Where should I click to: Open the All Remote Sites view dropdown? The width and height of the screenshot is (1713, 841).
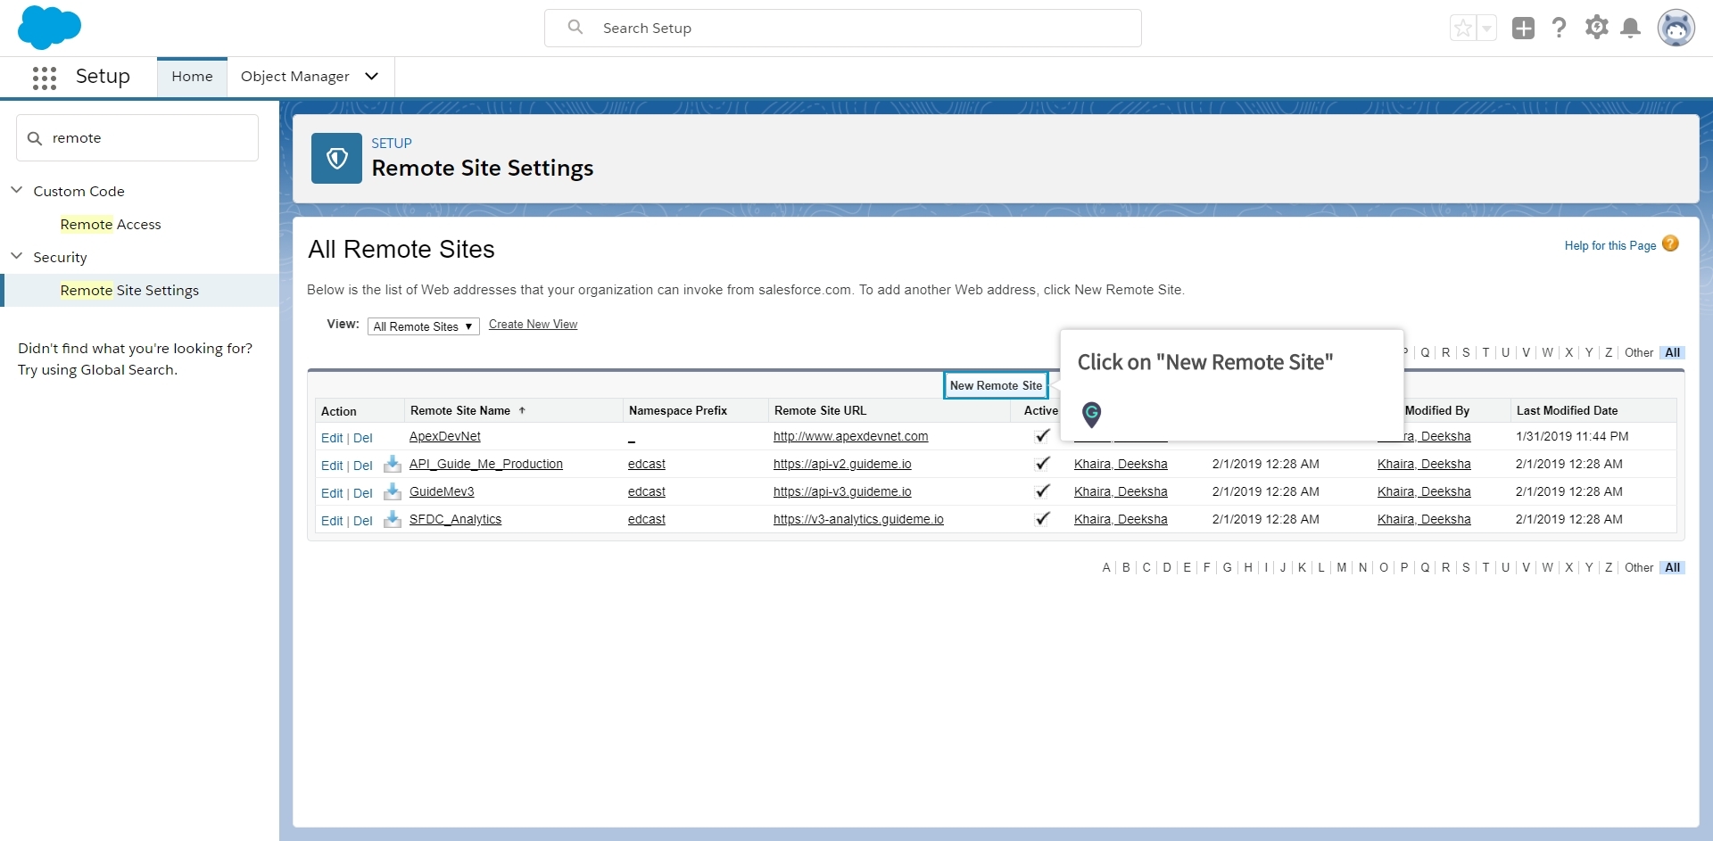pyautogui.click(x=423, y=326)
